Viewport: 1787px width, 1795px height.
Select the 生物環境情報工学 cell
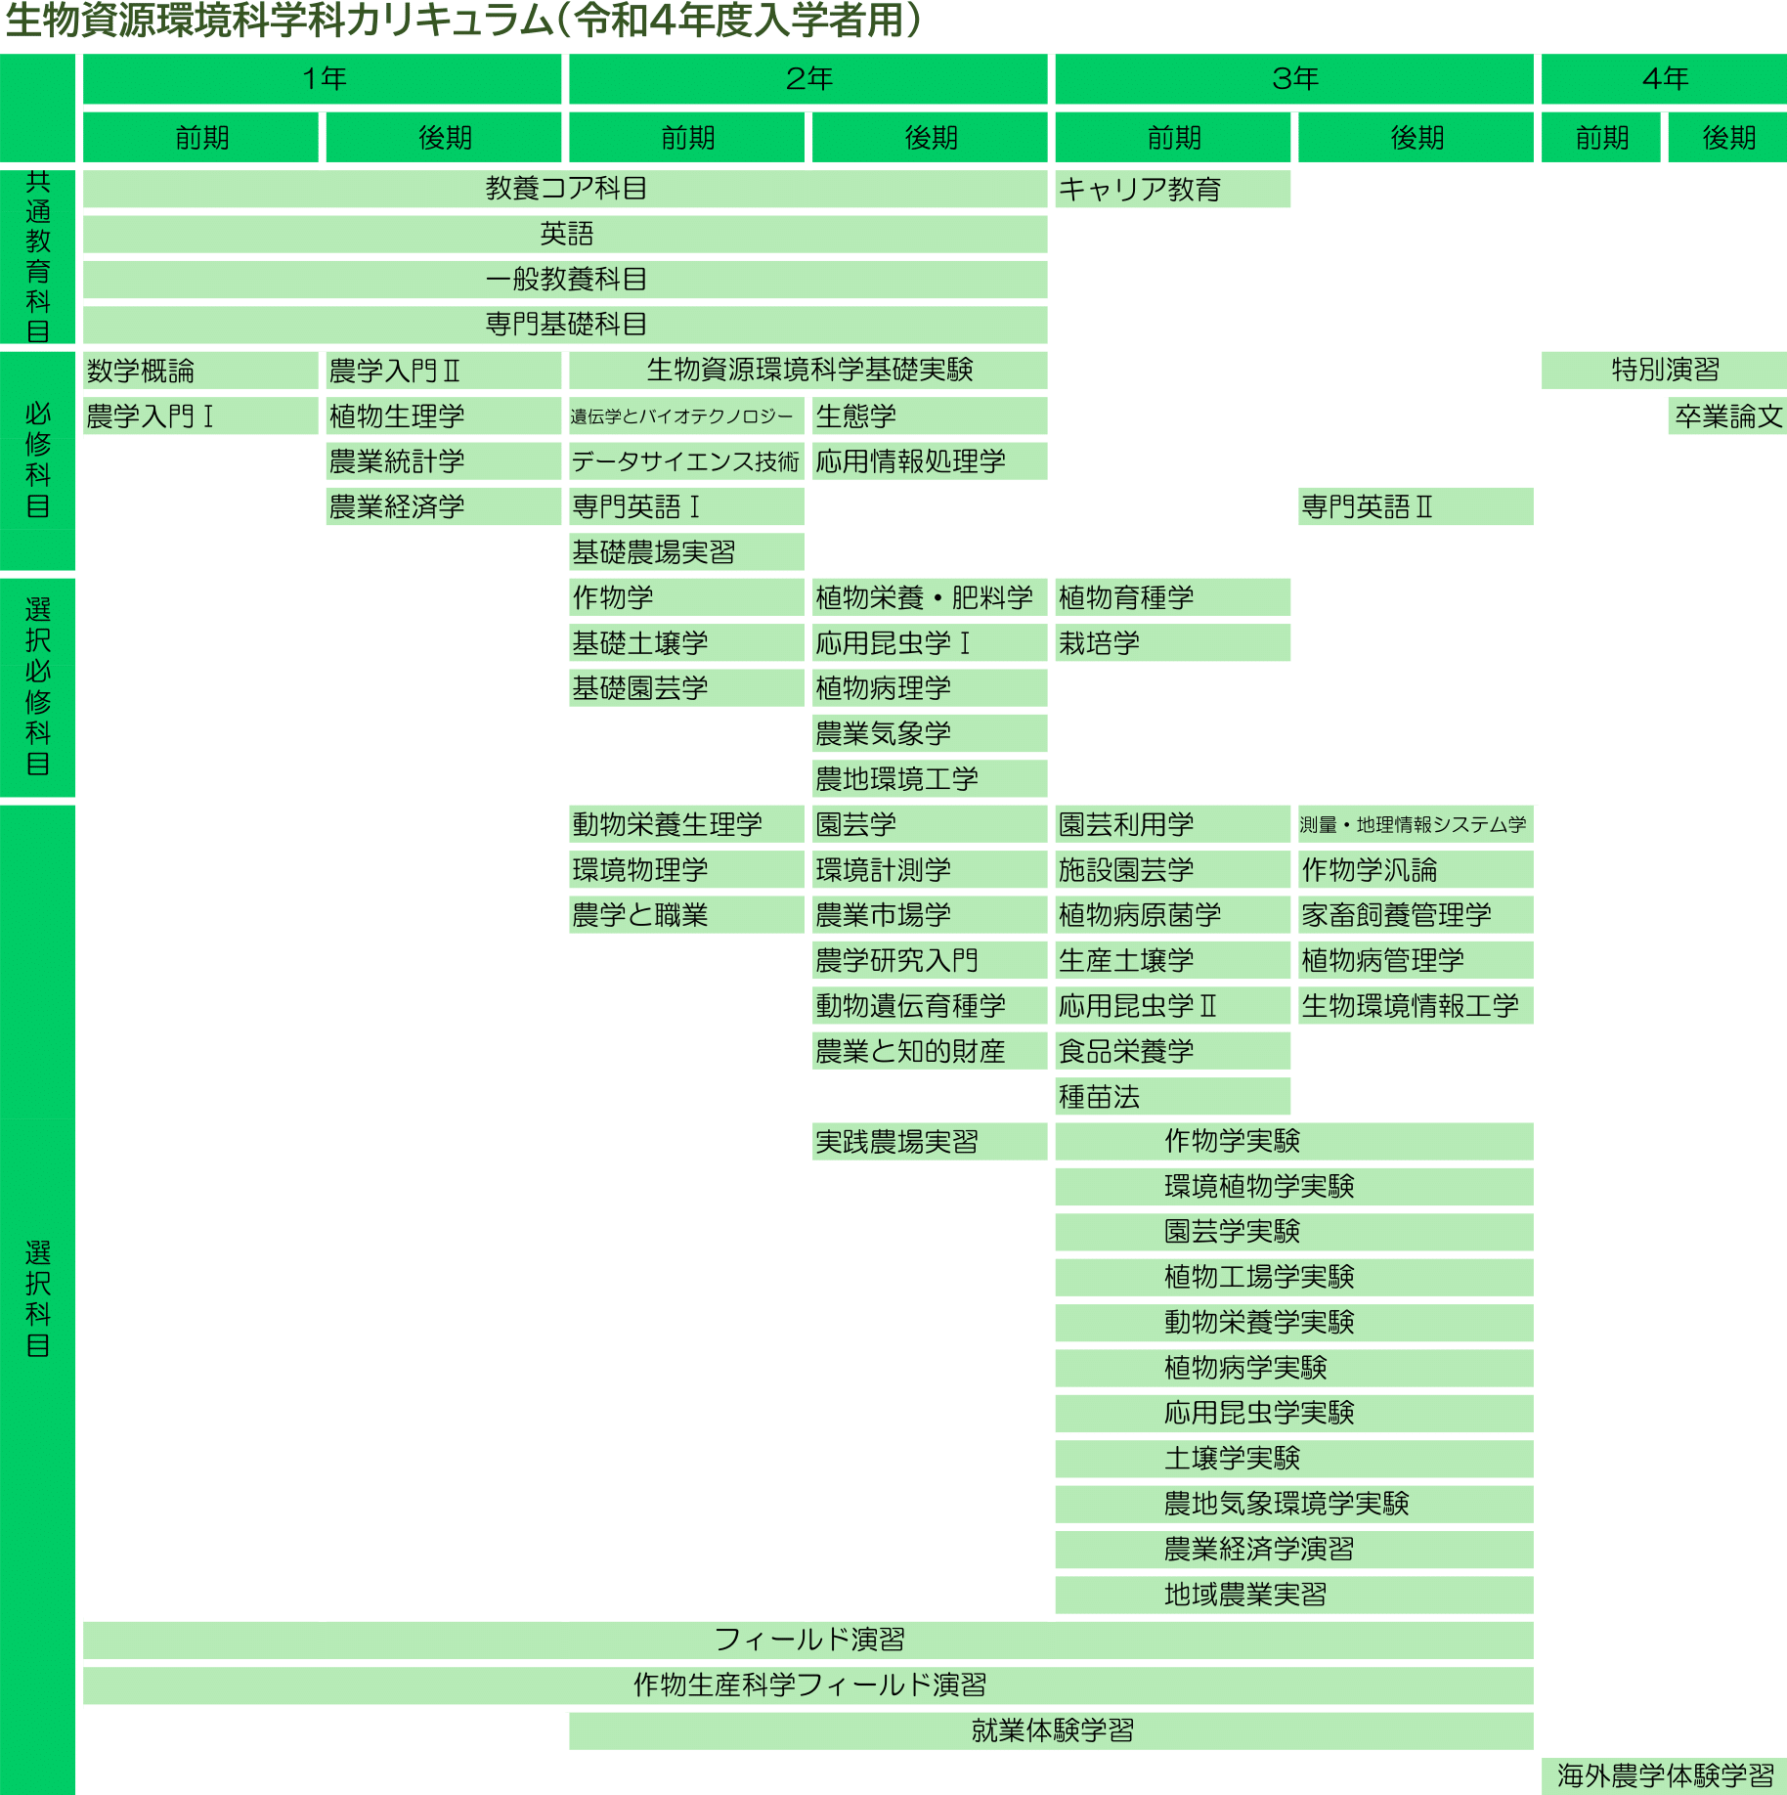click(x=1416, y=1006)
